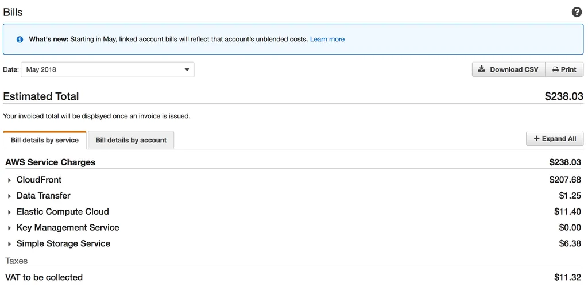Select the Key Management Service label
This screenshot has width=588, height=287.
[68, 227]
